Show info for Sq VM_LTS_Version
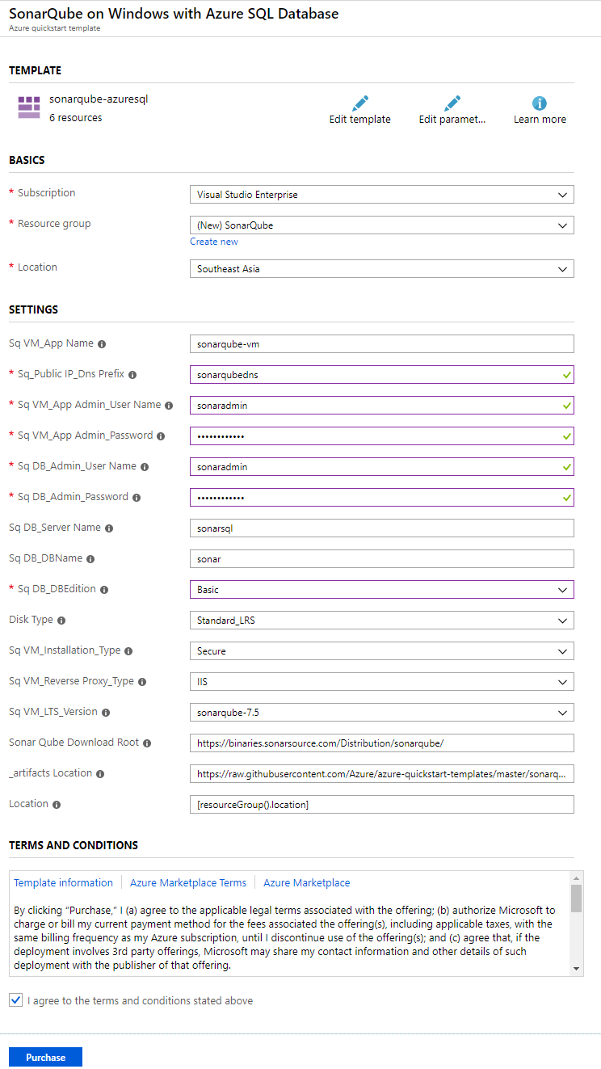Screen dimensions: 601x1069 pos(106,713)
